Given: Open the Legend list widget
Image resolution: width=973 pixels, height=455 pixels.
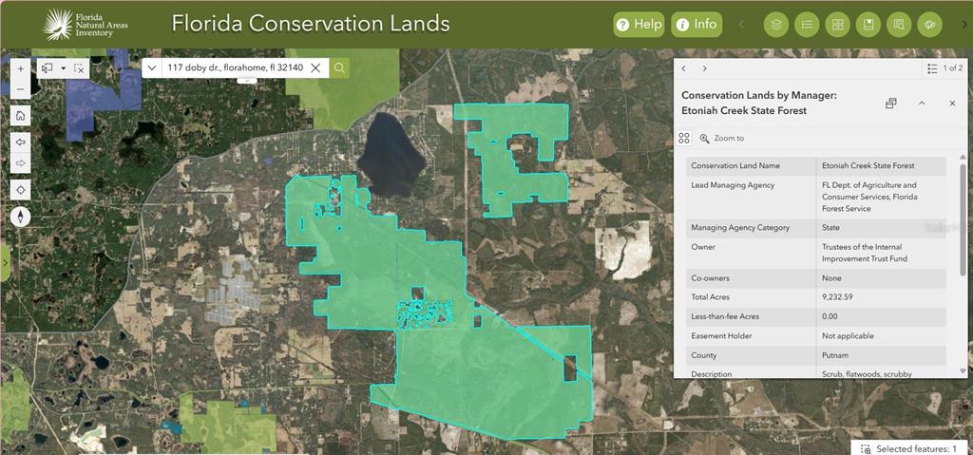Looking at the screenshot, I should pyautogui.click(x=807, y=25).
